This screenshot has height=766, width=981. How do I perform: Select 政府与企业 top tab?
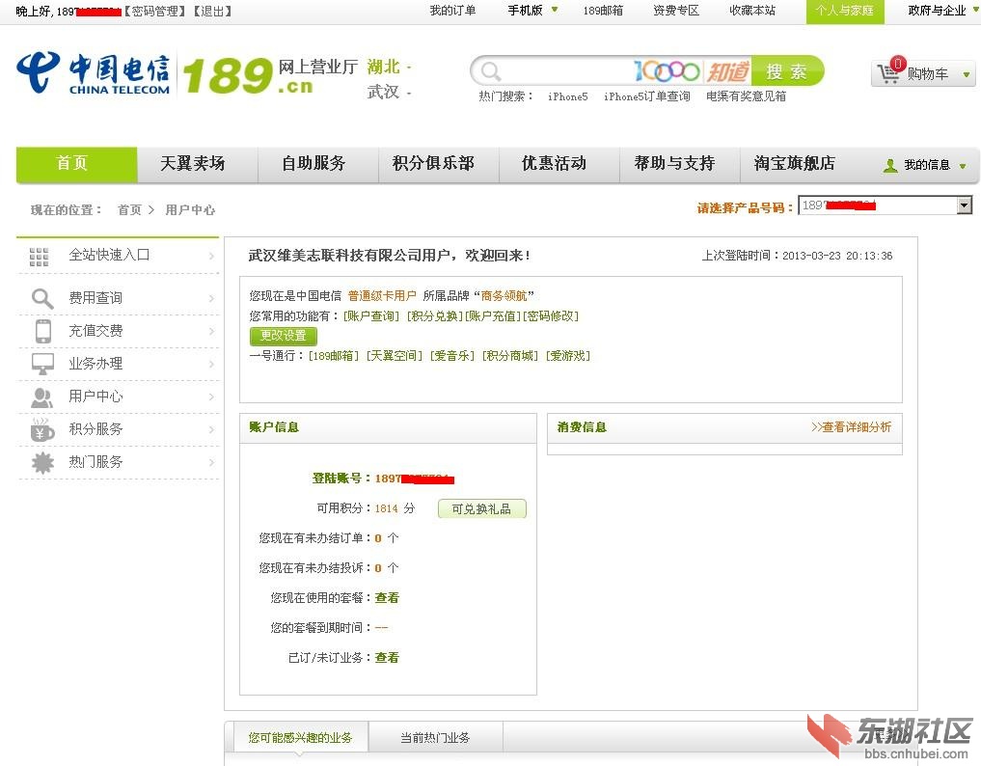[937, 11]
